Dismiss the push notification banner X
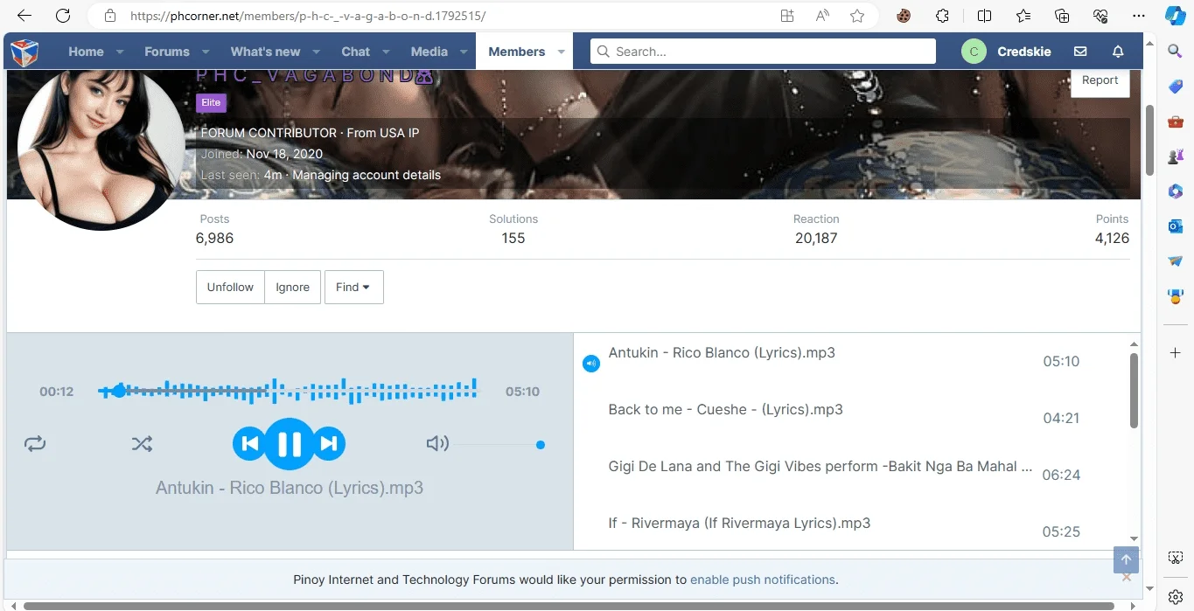This screenshot has height=611, width=1194. tap(1127, 577)
